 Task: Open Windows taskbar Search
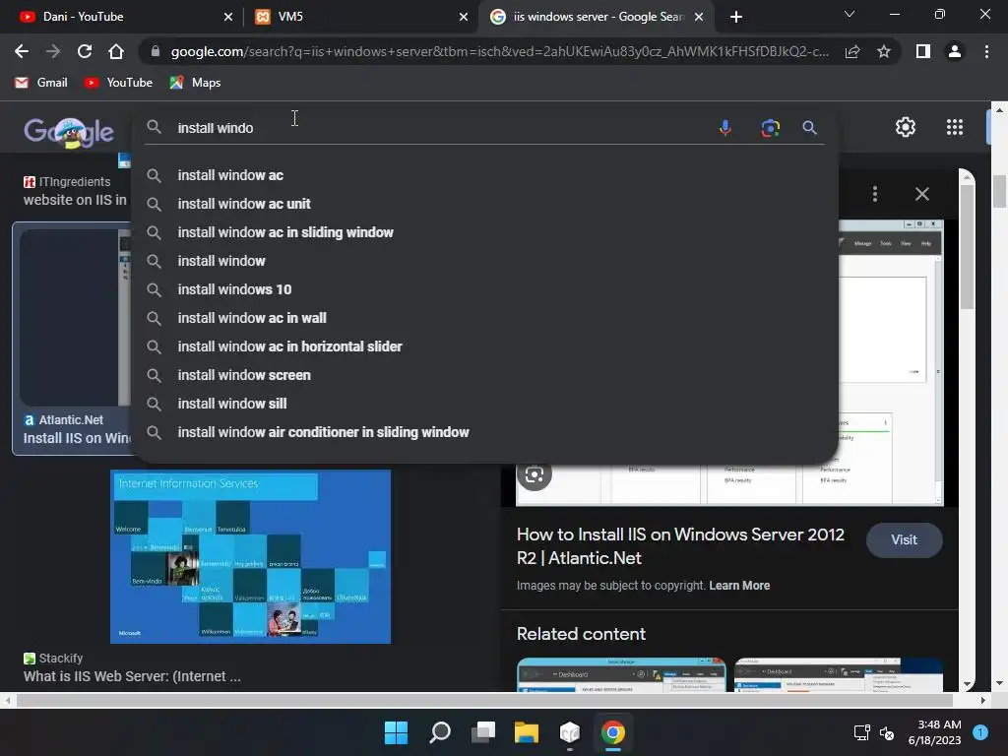click(440, 732)
